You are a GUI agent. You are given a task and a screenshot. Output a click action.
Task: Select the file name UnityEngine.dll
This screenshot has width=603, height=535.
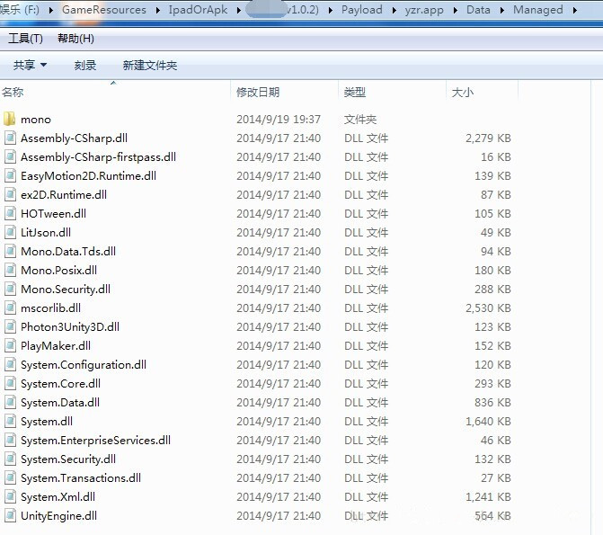coord(58,515)
